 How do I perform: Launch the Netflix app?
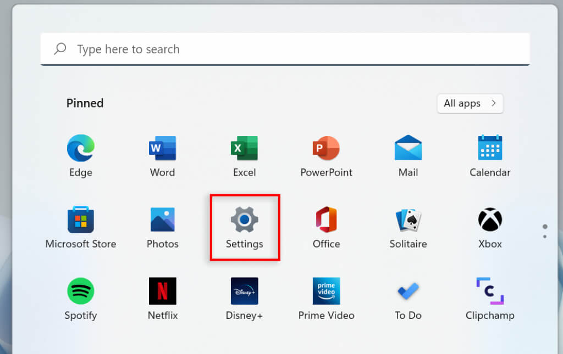click(163, 291)
